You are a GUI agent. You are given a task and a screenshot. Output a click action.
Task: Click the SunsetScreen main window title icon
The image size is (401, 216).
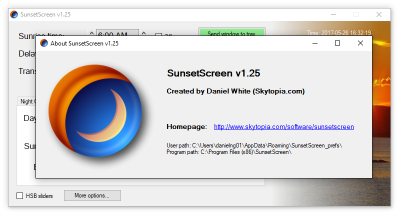(14, 14)
